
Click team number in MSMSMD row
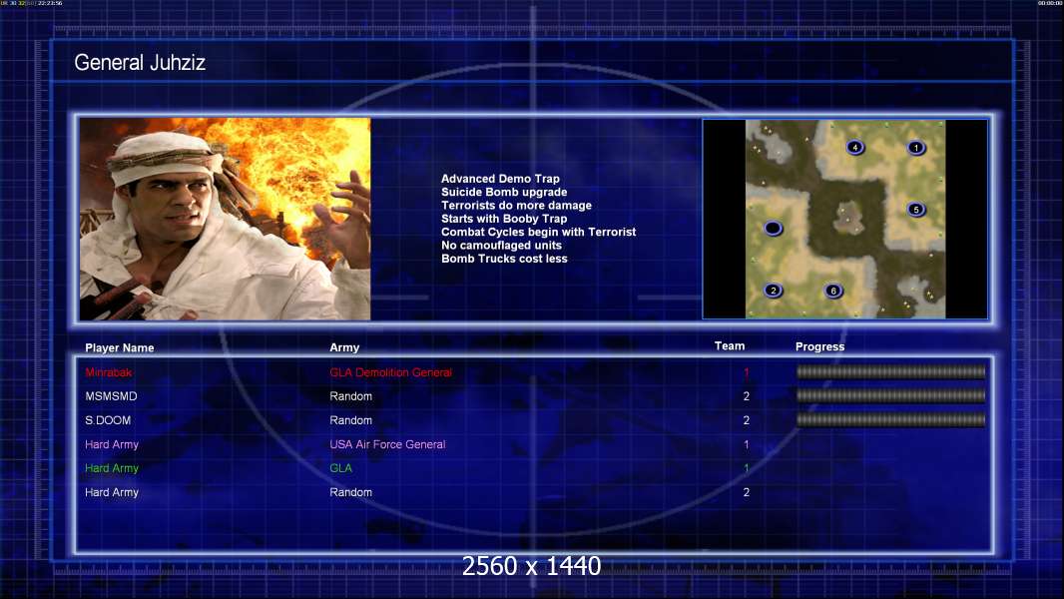[x=747, y=396]
